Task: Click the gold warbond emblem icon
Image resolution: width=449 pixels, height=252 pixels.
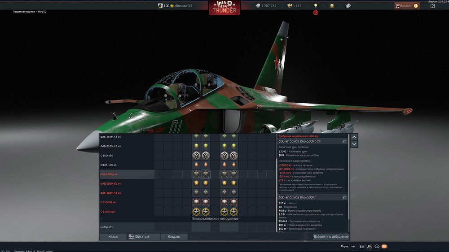Action: tap(332, 6)
